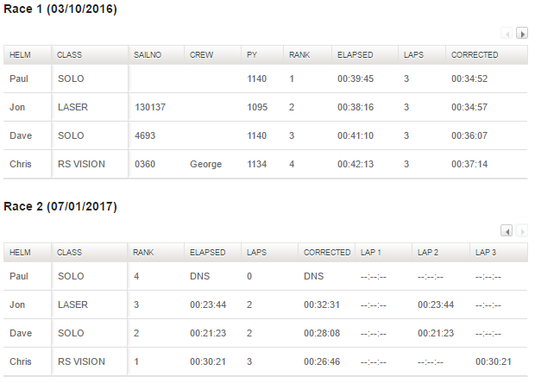Screen dimensions: 535x383
Task: Sort Race 2 by LAPS header
Action: click(x=256, y=253)
